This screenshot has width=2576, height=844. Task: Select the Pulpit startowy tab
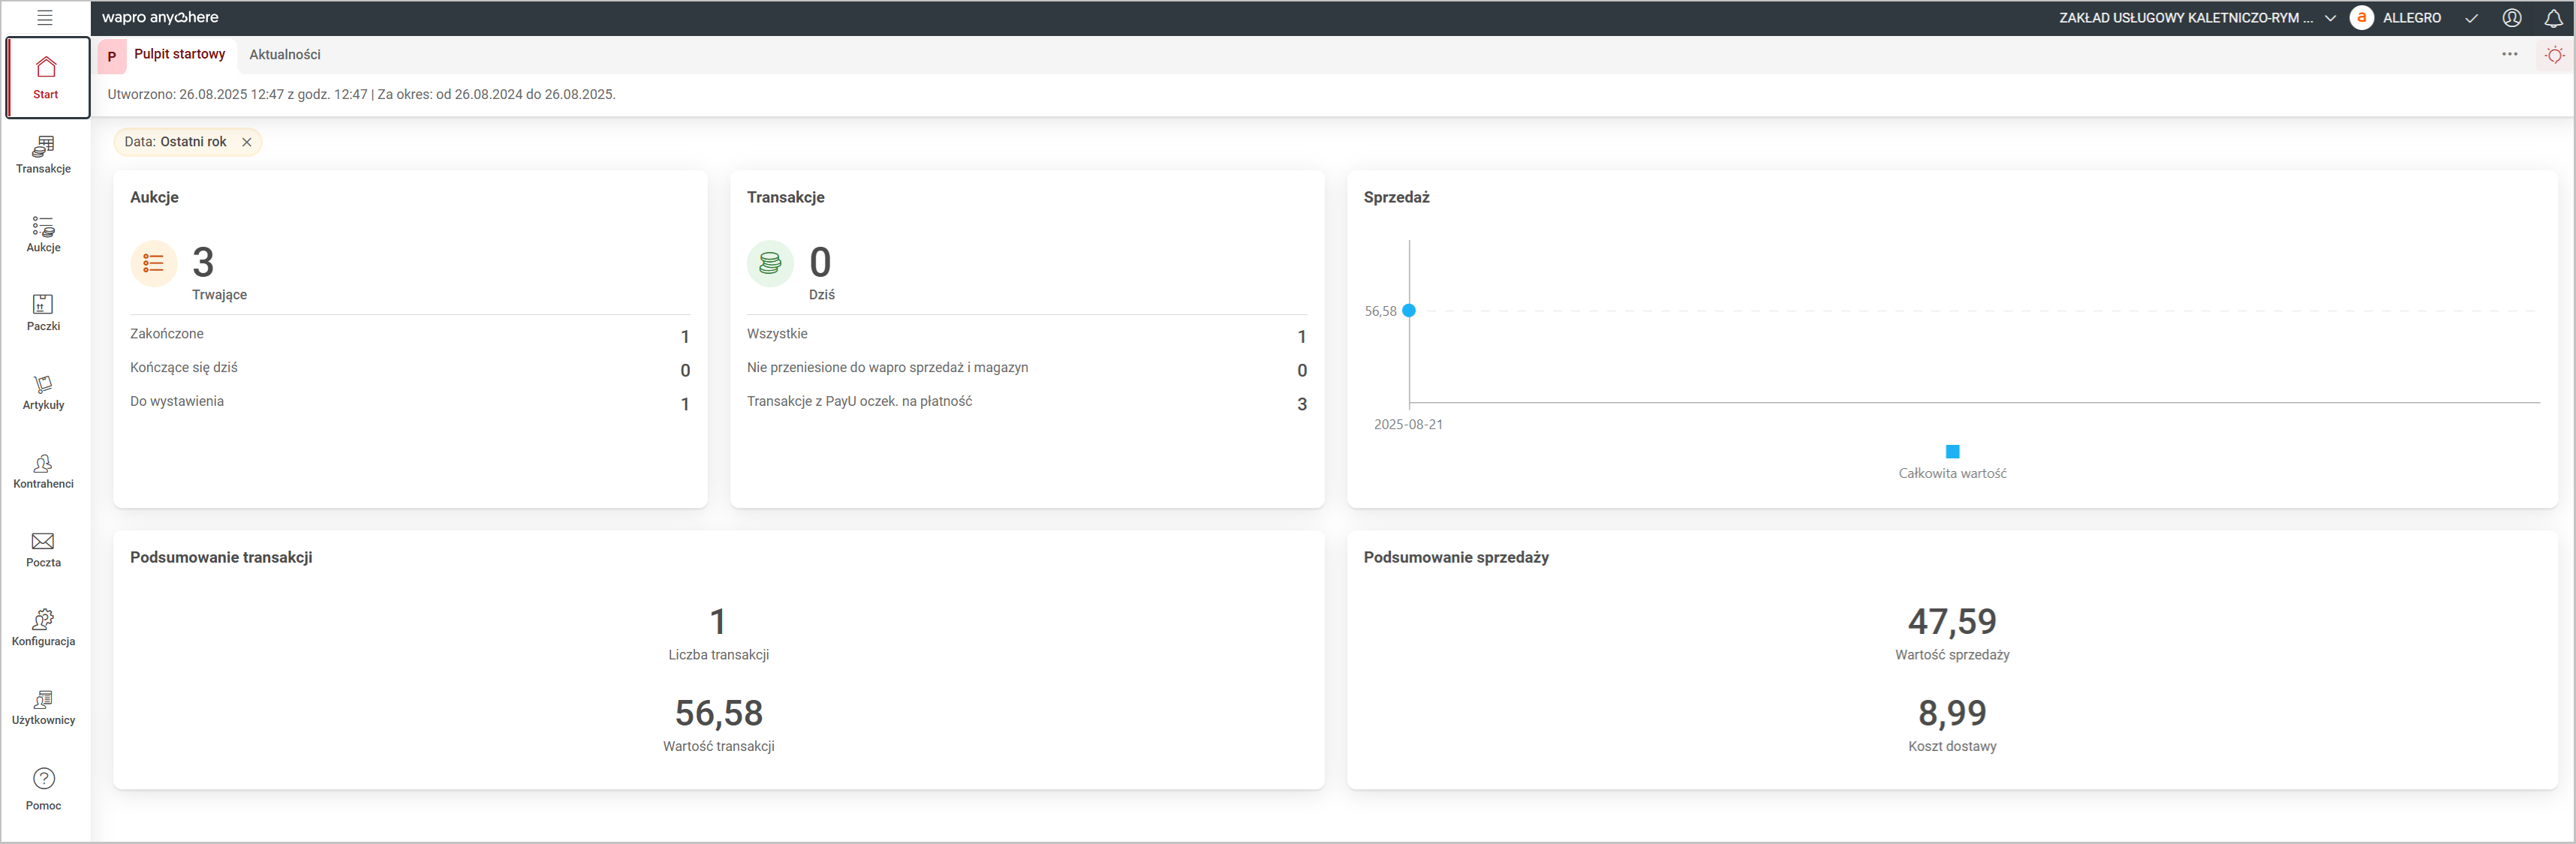click(179, 54)
